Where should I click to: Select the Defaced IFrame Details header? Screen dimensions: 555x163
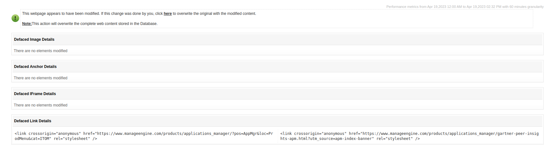[35, 94]
